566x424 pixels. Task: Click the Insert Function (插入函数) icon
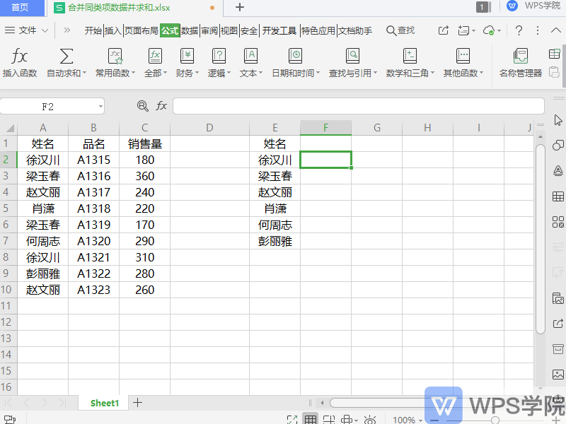(19, 57)
